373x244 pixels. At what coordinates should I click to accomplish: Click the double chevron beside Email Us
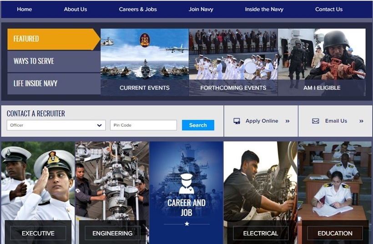click(x=361, y=121)
